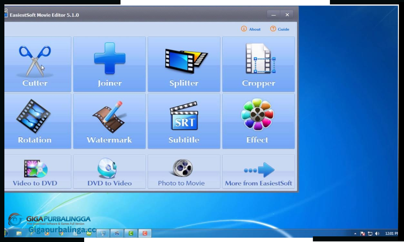Open the SRT Subtitle tool

tap(184, 121)
